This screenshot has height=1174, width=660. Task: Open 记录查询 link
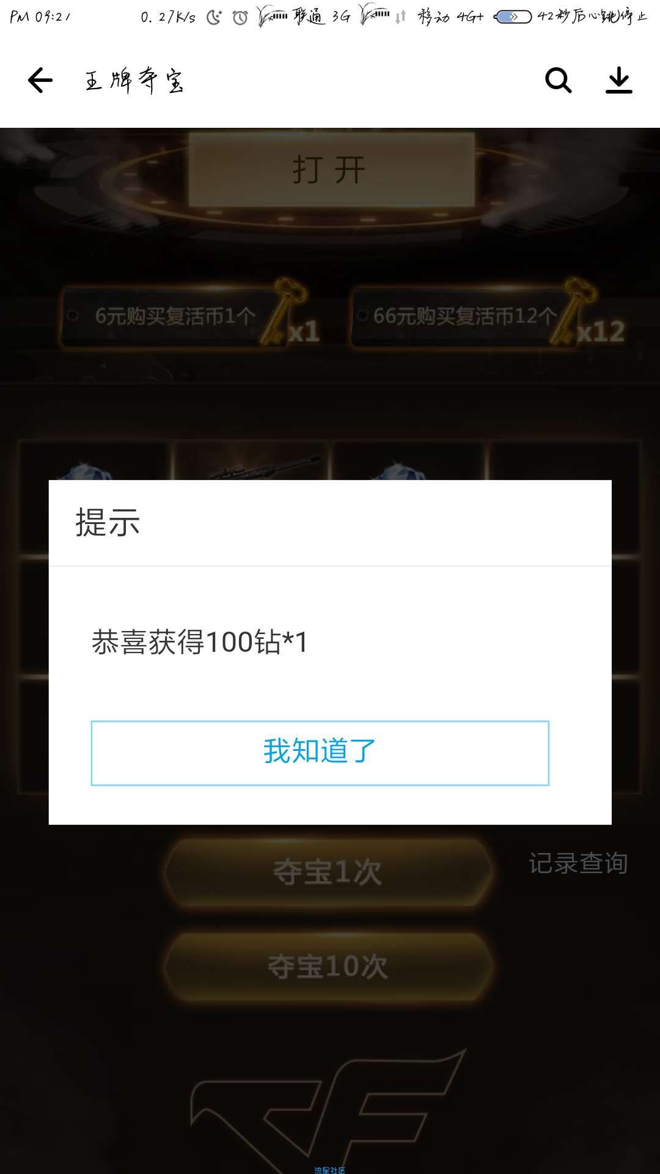point(578,863)
